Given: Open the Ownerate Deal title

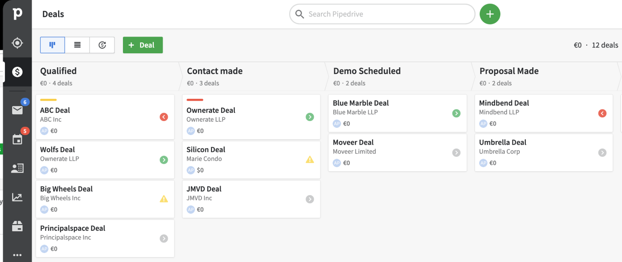Looking at the screenshot, I should click(211, 110).
